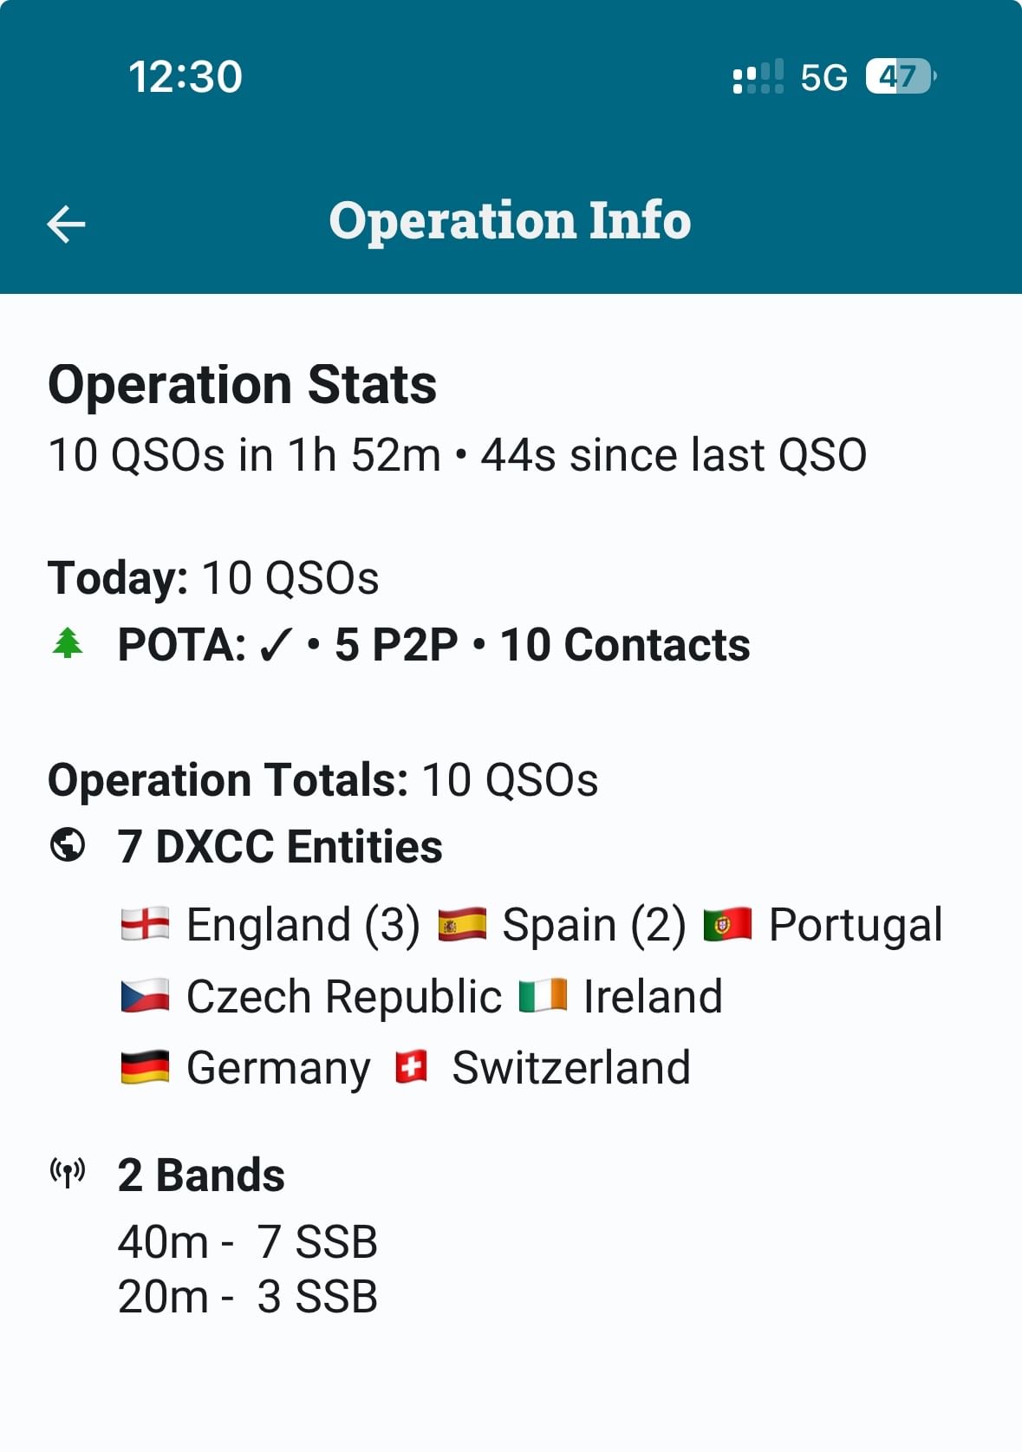Tap the Spain flag icon
This screenshot has width=1022, height=1452.
coord(462,924)
